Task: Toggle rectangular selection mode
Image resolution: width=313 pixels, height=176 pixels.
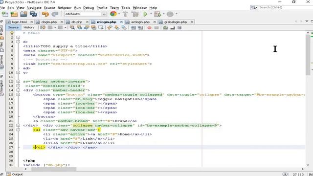Action: [x=101, y=27]
